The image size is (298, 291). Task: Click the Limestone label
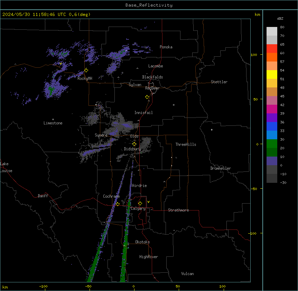click(53, 123)
